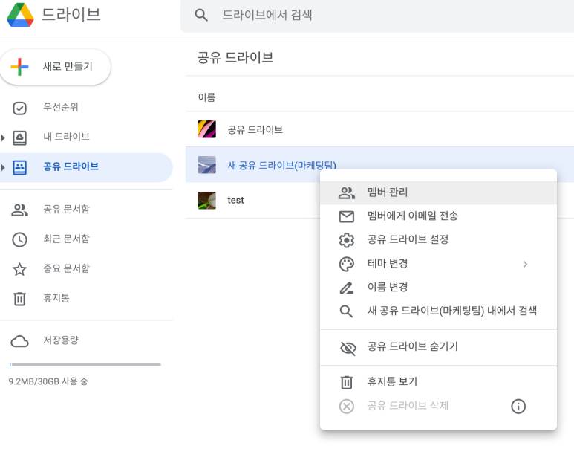The height and width of the screenshot is (466, 574).
Task: Click the test drive thumbnail
Action: (207, 201)
